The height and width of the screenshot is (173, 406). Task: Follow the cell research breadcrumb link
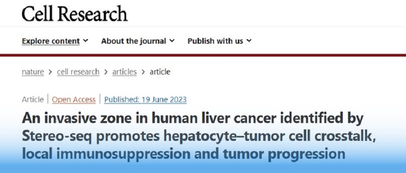[x=78, y=72]
